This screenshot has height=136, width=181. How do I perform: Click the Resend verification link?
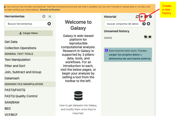[50, 10]
